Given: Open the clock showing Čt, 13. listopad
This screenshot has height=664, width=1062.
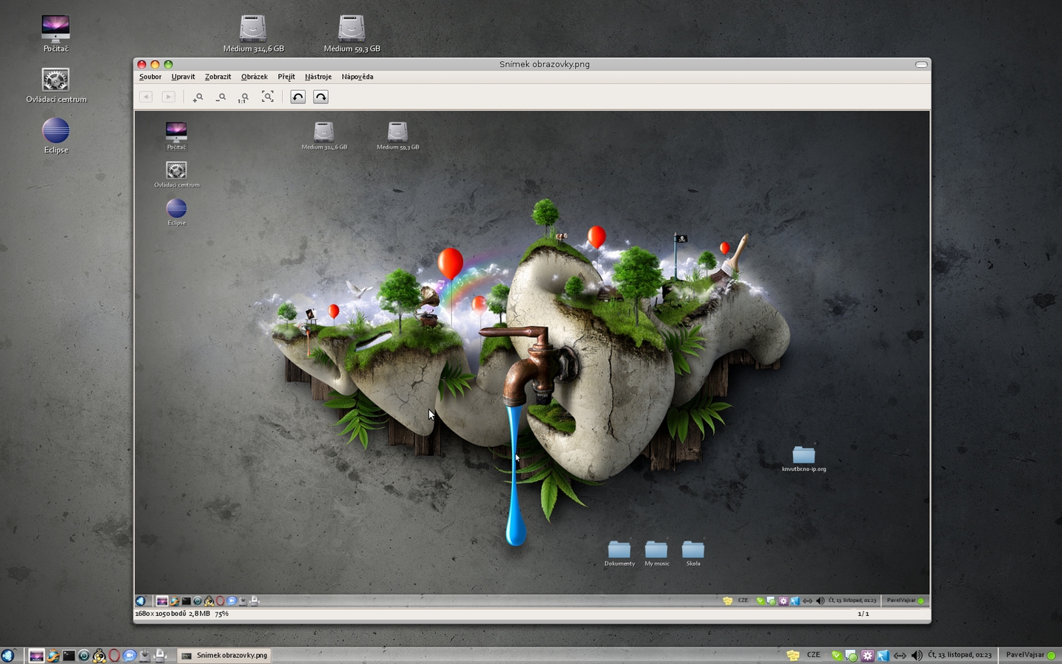Looking at the screenshot, I should pyautogui.click(x=960, y=655).
